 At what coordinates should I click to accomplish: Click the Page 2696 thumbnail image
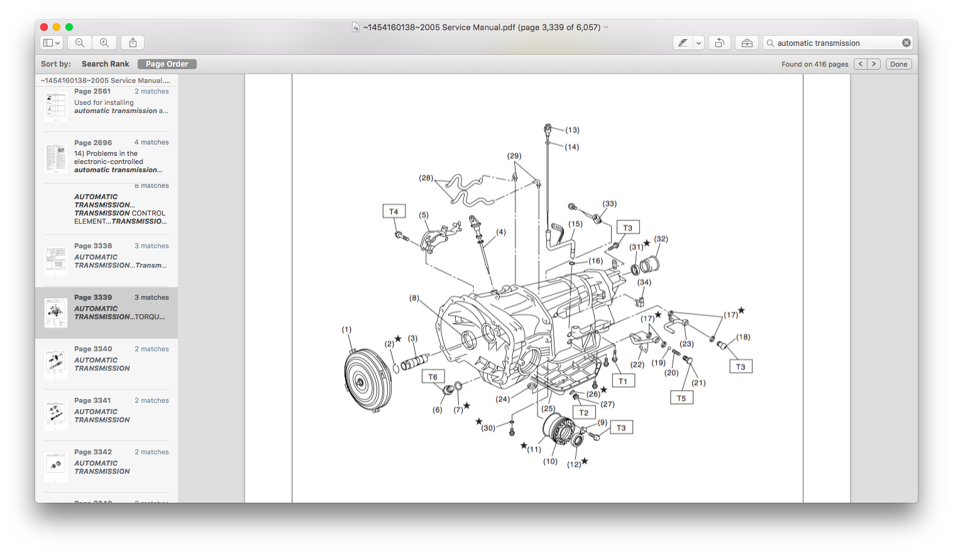56,158
